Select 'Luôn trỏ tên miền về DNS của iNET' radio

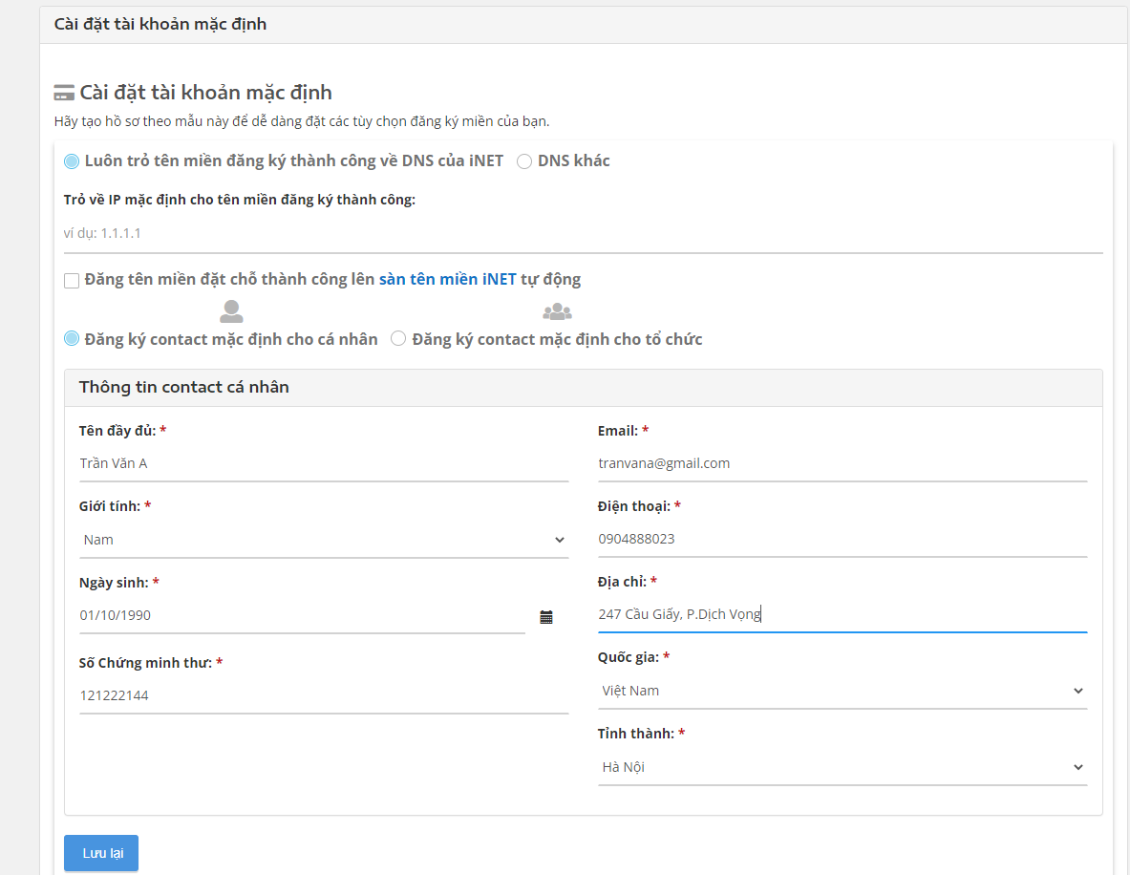[72, 161]
